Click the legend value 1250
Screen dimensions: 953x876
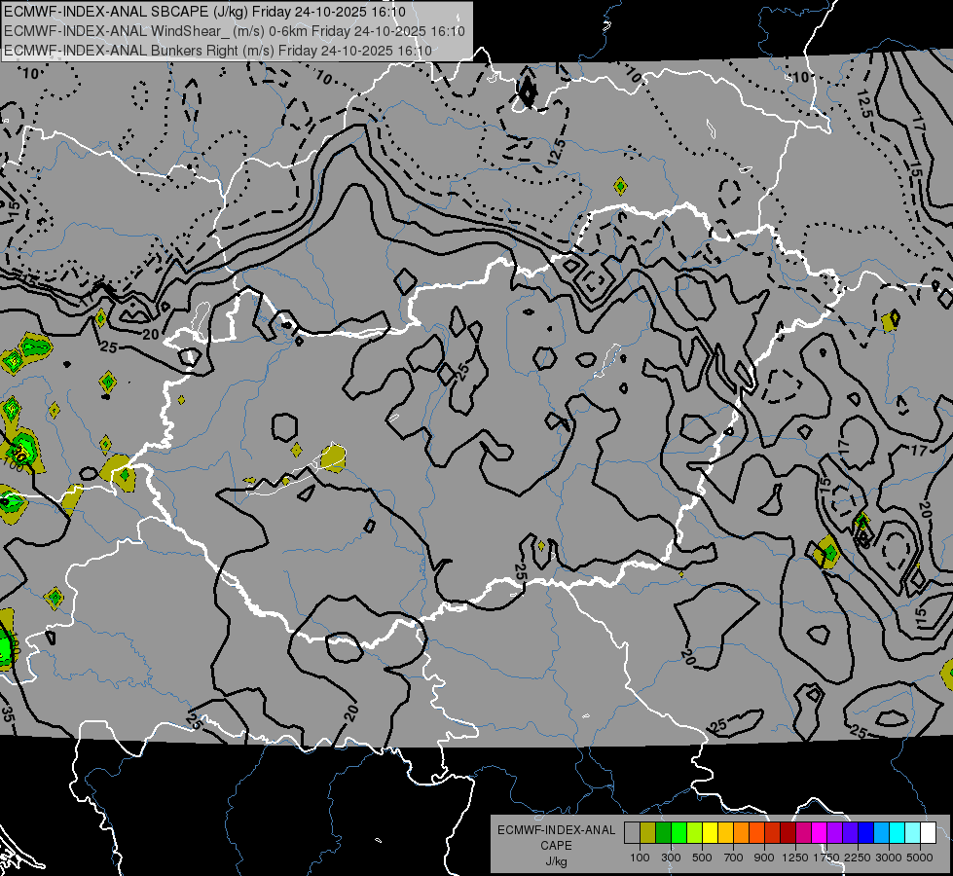(x=795, y=858)
